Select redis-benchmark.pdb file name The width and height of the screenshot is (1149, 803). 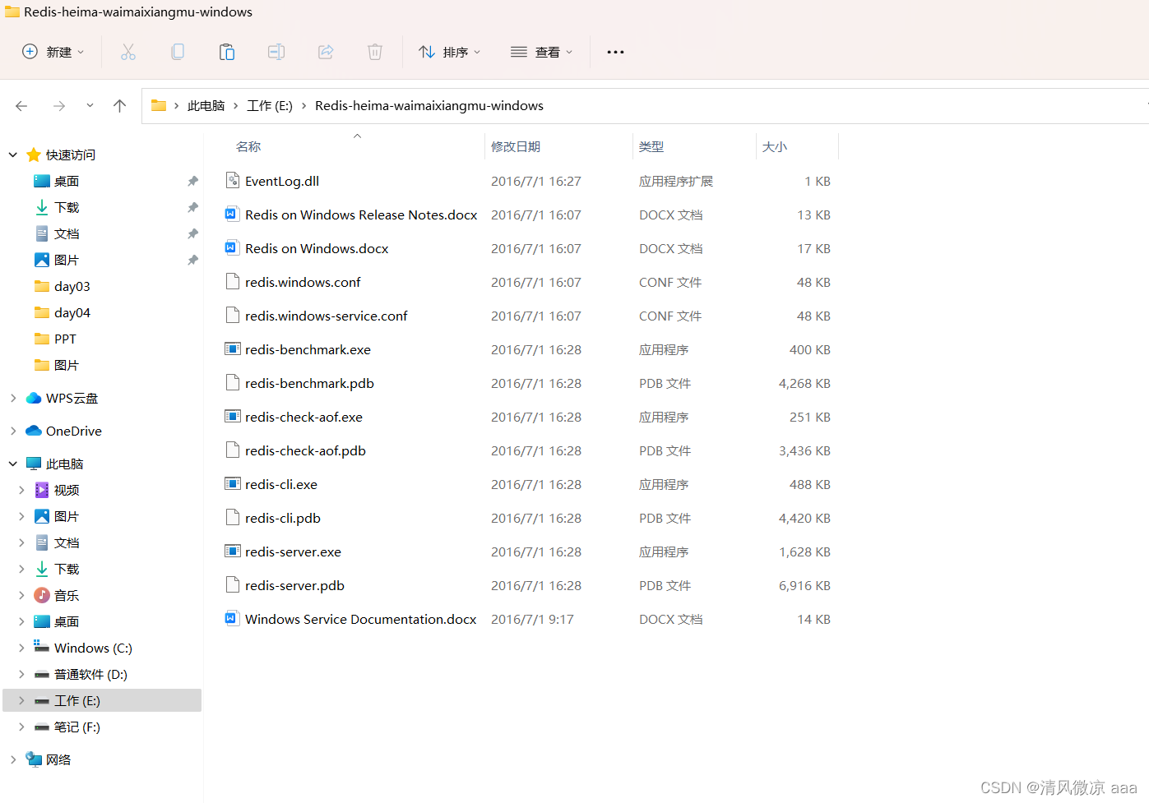[x=309, y=383]
